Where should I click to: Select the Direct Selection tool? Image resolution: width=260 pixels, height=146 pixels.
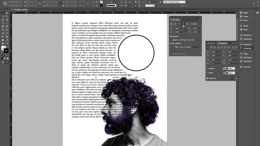pos(7,13)
